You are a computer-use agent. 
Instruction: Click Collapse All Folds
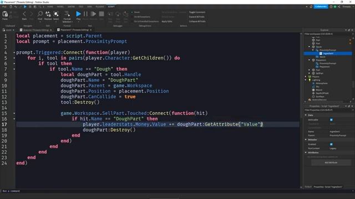(x=197, y=21)
